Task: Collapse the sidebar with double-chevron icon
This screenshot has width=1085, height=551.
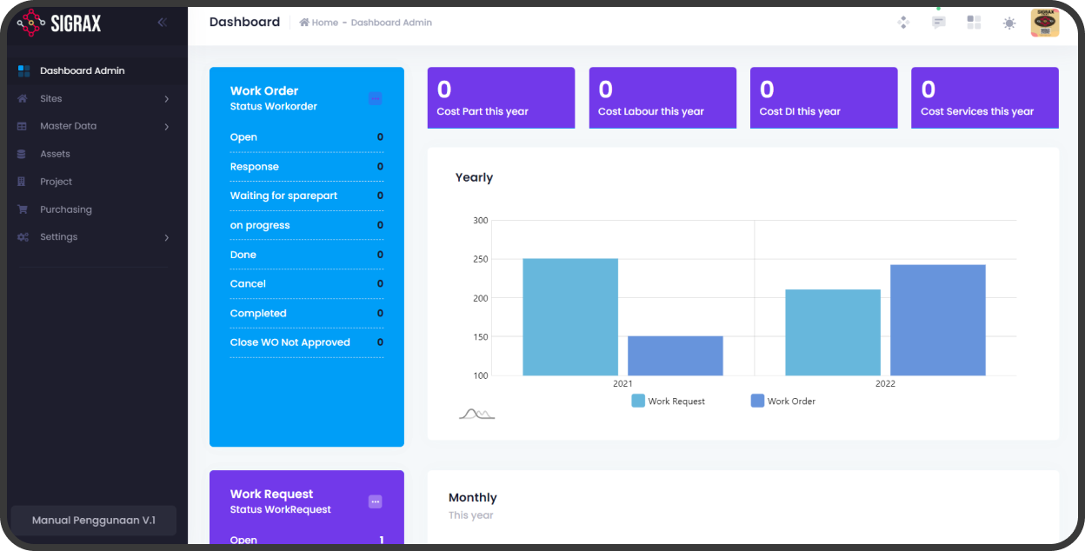Action: click(162, 23)
